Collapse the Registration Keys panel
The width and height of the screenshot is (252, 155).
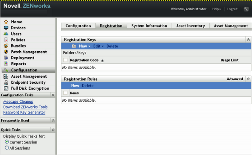point(248,40)
